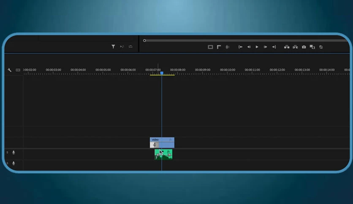
Task: Solo the upper audio track
Action: point(8,152)
